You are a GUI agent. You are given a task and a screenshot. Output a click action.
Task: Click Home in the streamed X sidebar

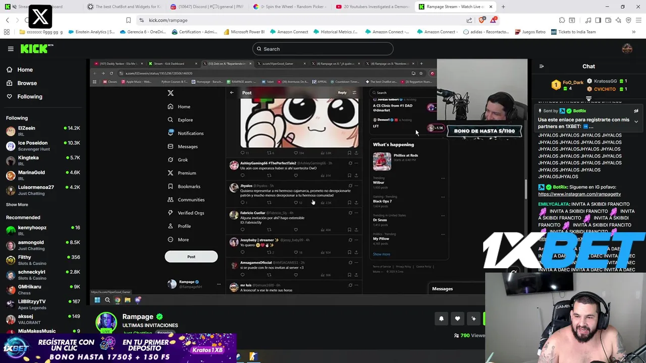coord(179,106)
